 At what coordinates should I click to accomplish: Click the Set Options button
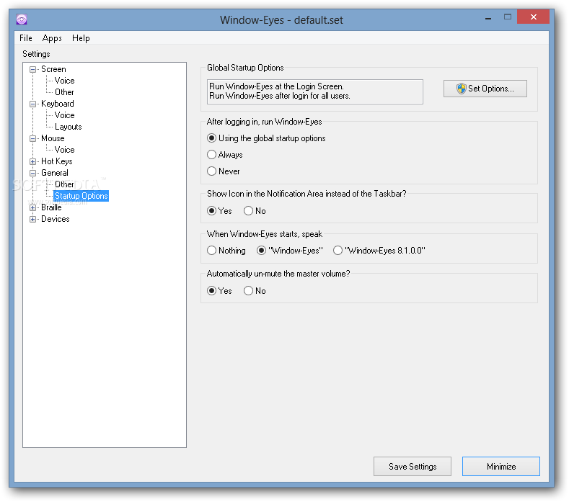click(x=485, y=89)
